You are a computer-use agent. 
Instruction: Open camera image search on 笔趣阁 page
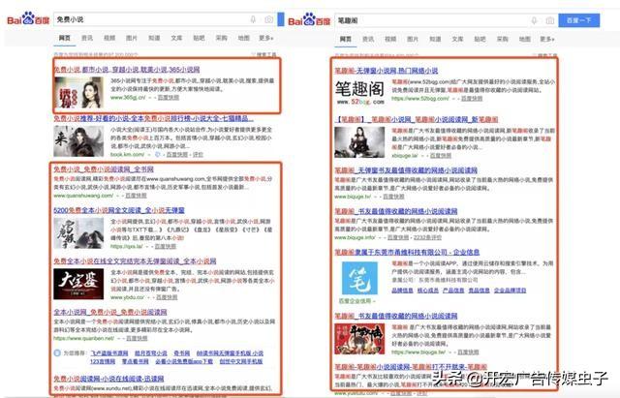point(550,20)
